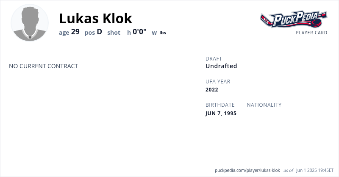Click the NATIONALITY heading
339x177 pixels.
click(x=264, y=105)
